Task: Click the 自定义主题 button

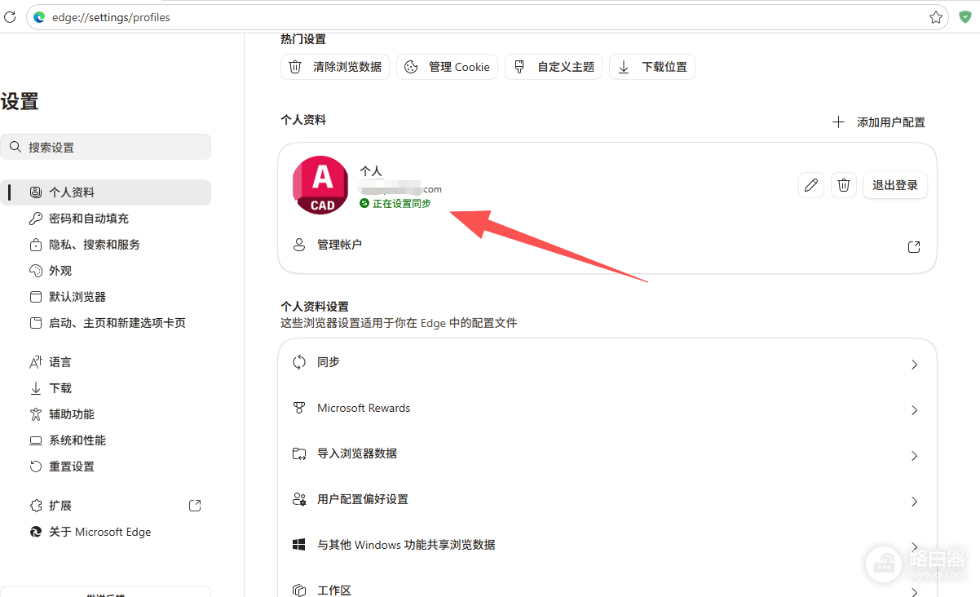Action: (554, 67)
